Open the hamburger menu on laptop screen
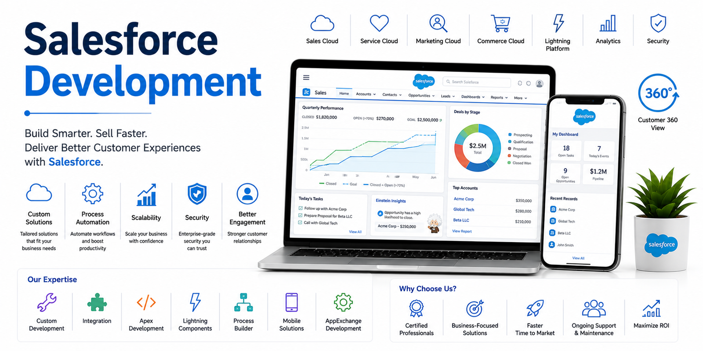The height and width of the screenshot is (351, 703). click(306, 78)
